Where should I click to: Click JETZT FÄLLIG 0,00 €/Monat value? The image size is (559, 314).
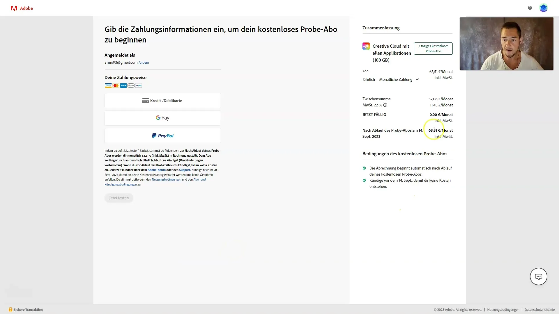click(x=441, y=115)
